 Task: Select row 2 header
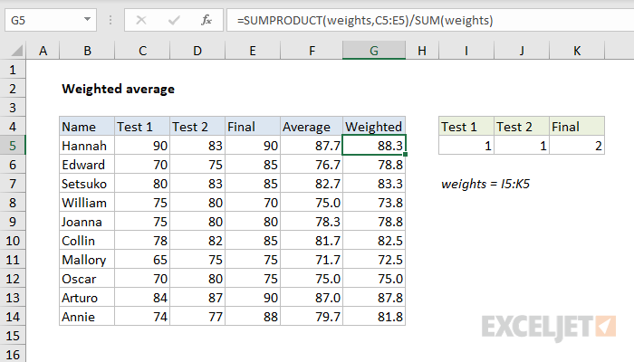coord(13,89)
